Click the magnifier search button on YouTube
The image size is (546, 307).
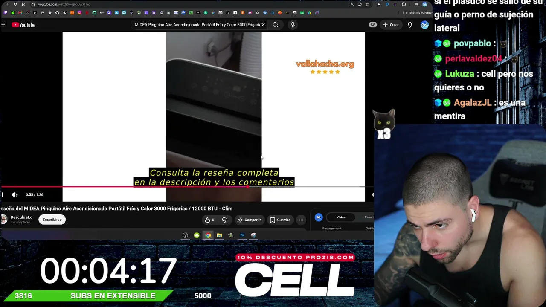click(x=276, y=25)
